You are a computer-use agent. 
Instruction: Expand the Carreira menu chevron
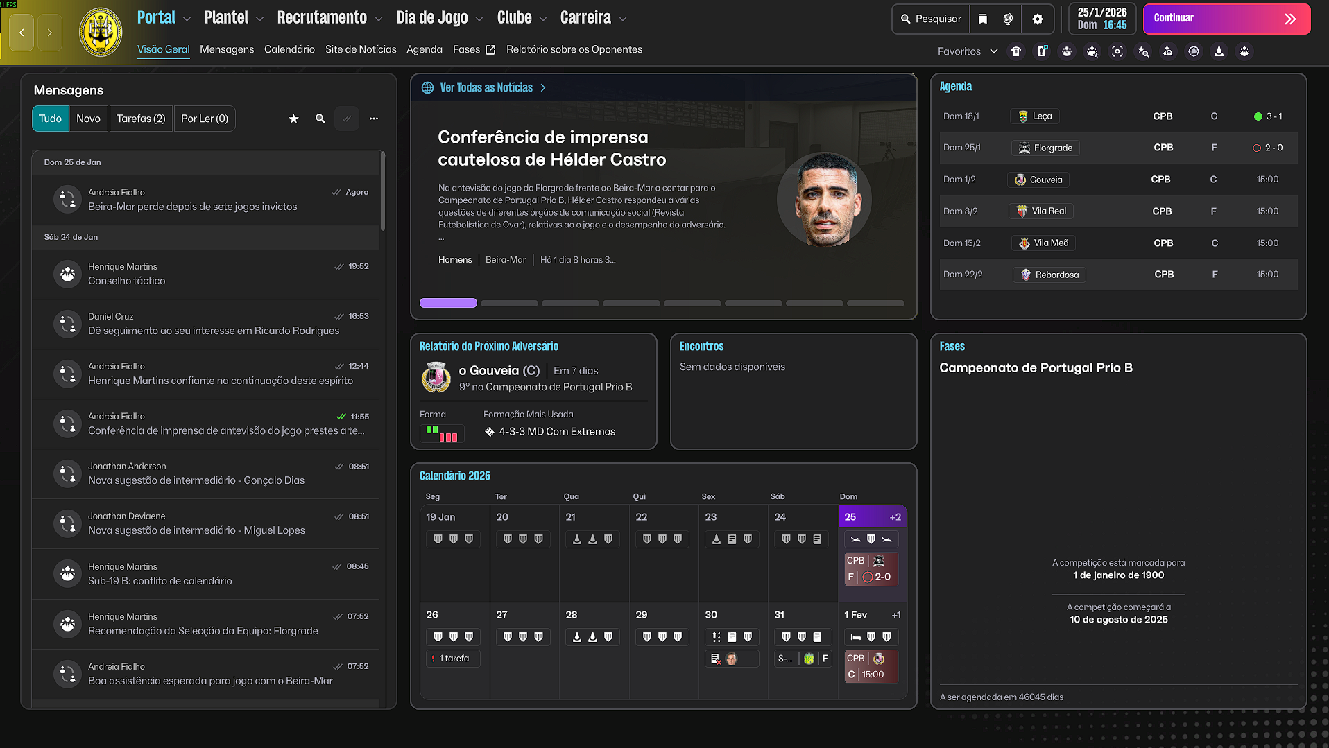click(623, 19)
